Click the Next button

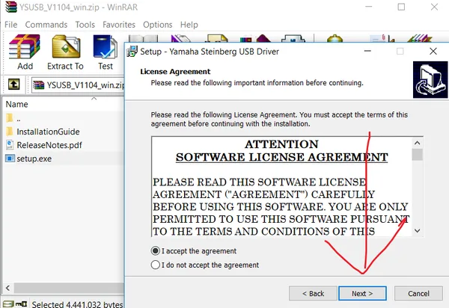coord(362,293)
